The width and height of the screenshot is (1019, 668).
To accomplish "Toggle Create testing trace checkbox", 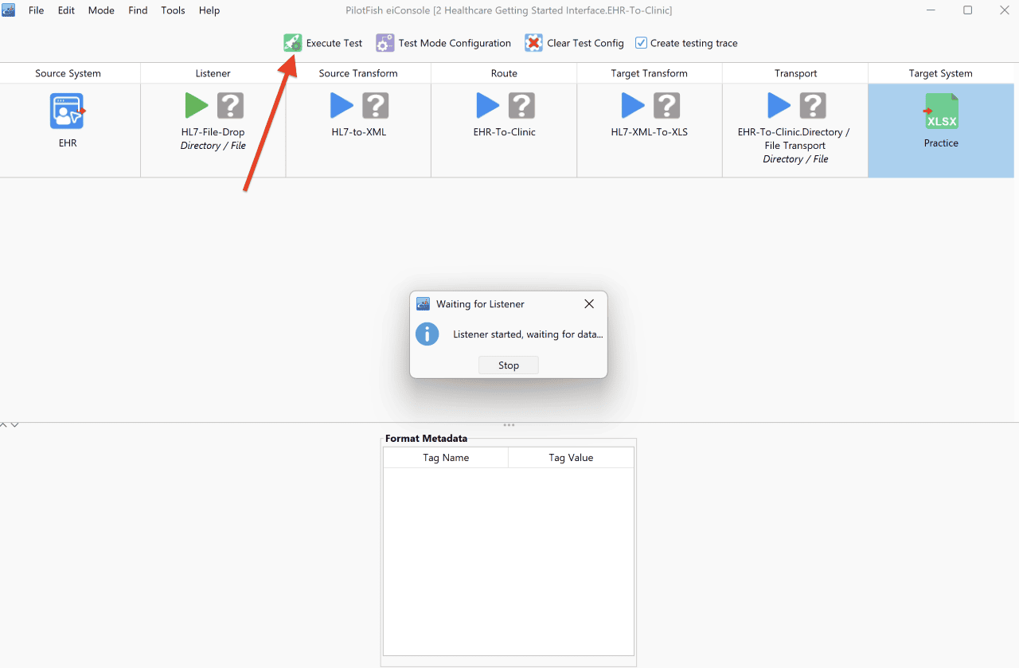I will tap(641, 43).
